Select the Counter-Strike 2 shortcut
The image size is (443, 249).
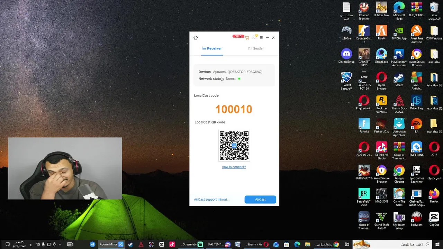tap(364, 34)
